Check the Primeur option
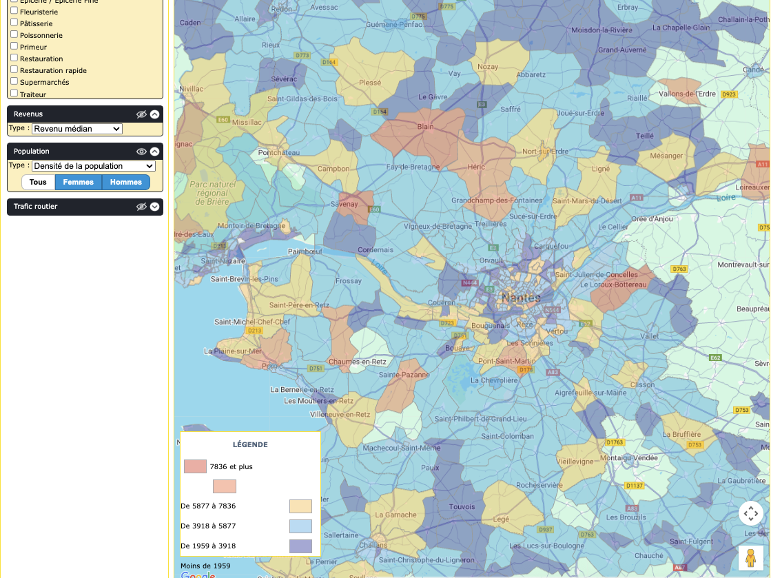The image size is (771, 578). pos(14,46)
